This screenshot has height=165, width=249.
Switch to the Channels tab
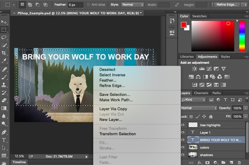pyautogui.click(x=201, y=93)
